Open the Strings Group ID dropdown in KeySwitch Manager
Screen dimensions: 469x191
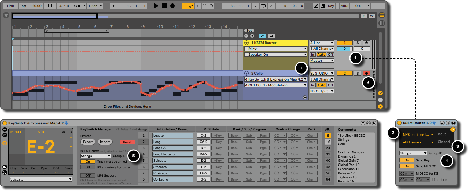pos(96,156)
